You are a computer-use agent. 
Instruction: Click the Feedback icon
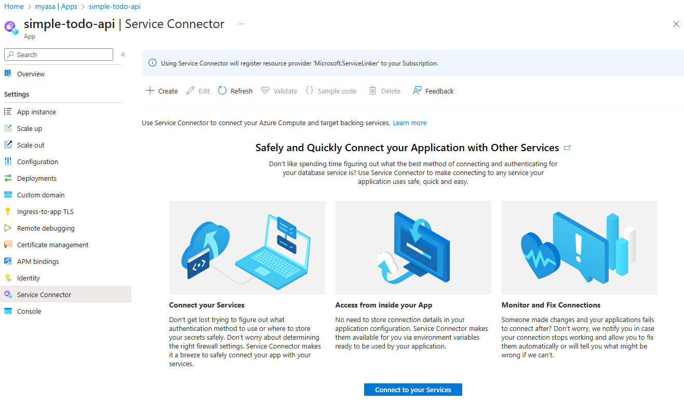coord(417,91)
